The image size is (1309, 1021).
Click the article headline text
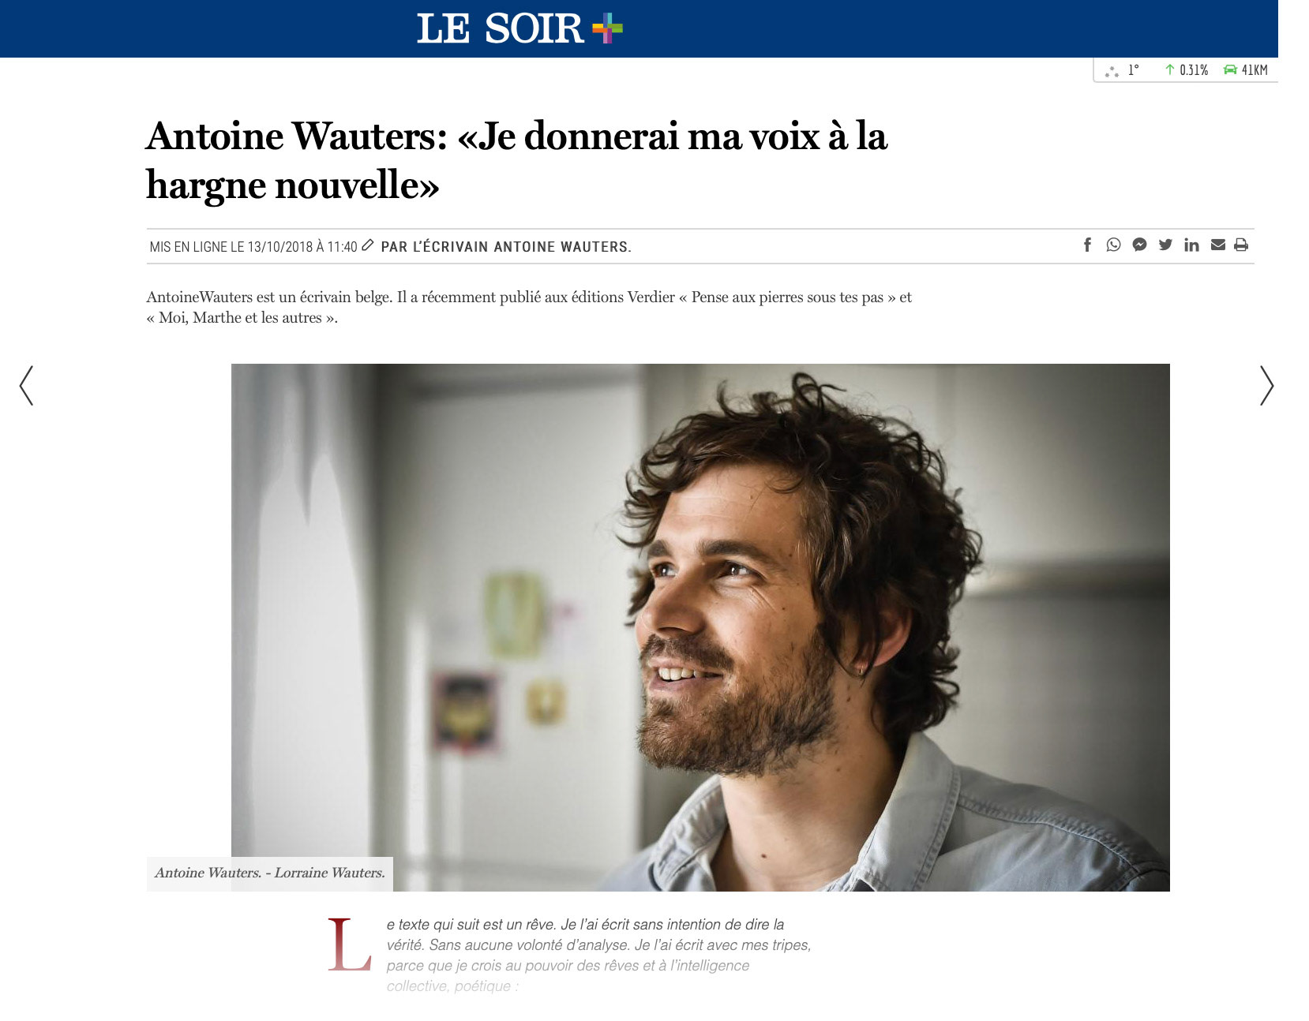click(x=516, y=160)
